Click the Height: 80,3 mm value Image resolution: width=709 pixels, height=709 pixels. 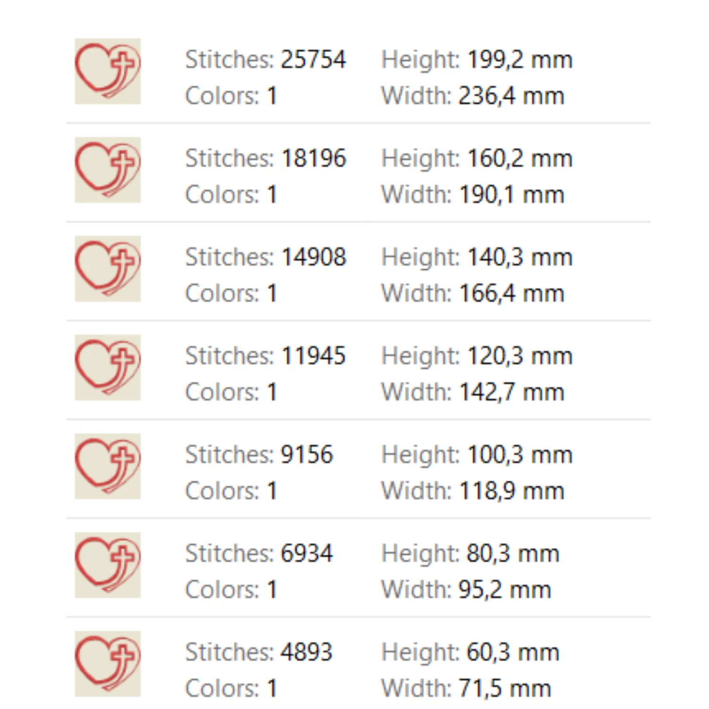click(470, 553)
